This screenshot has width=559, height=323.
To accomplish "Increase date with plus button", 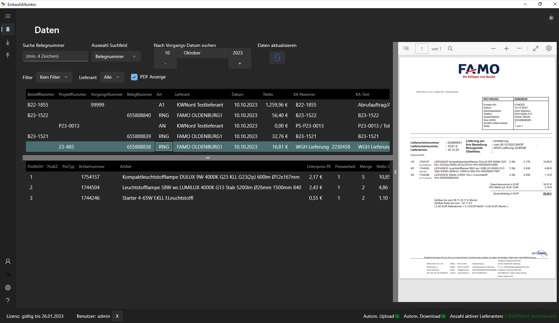I will point(240,63).
